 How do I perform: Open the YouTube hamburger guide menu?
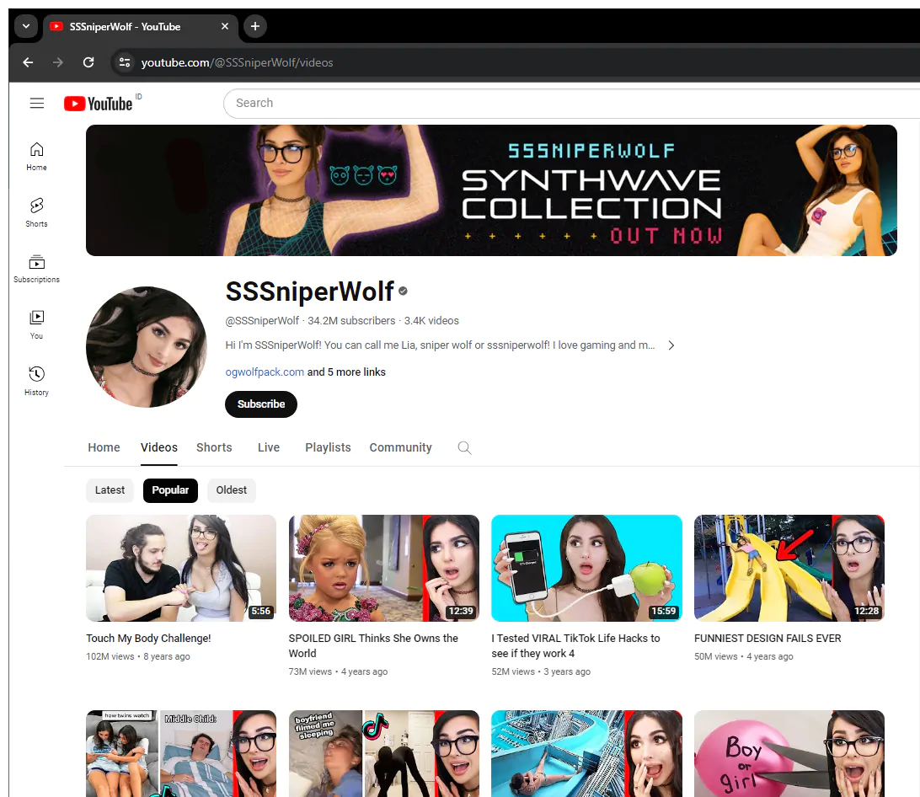[37, 104]
